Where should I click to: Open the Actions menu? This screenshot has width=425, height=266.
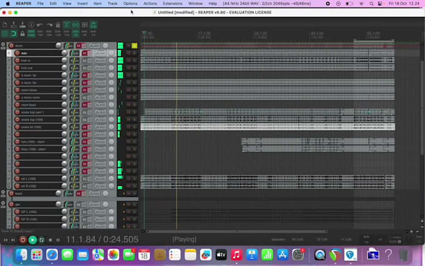[x=150, y=4]
